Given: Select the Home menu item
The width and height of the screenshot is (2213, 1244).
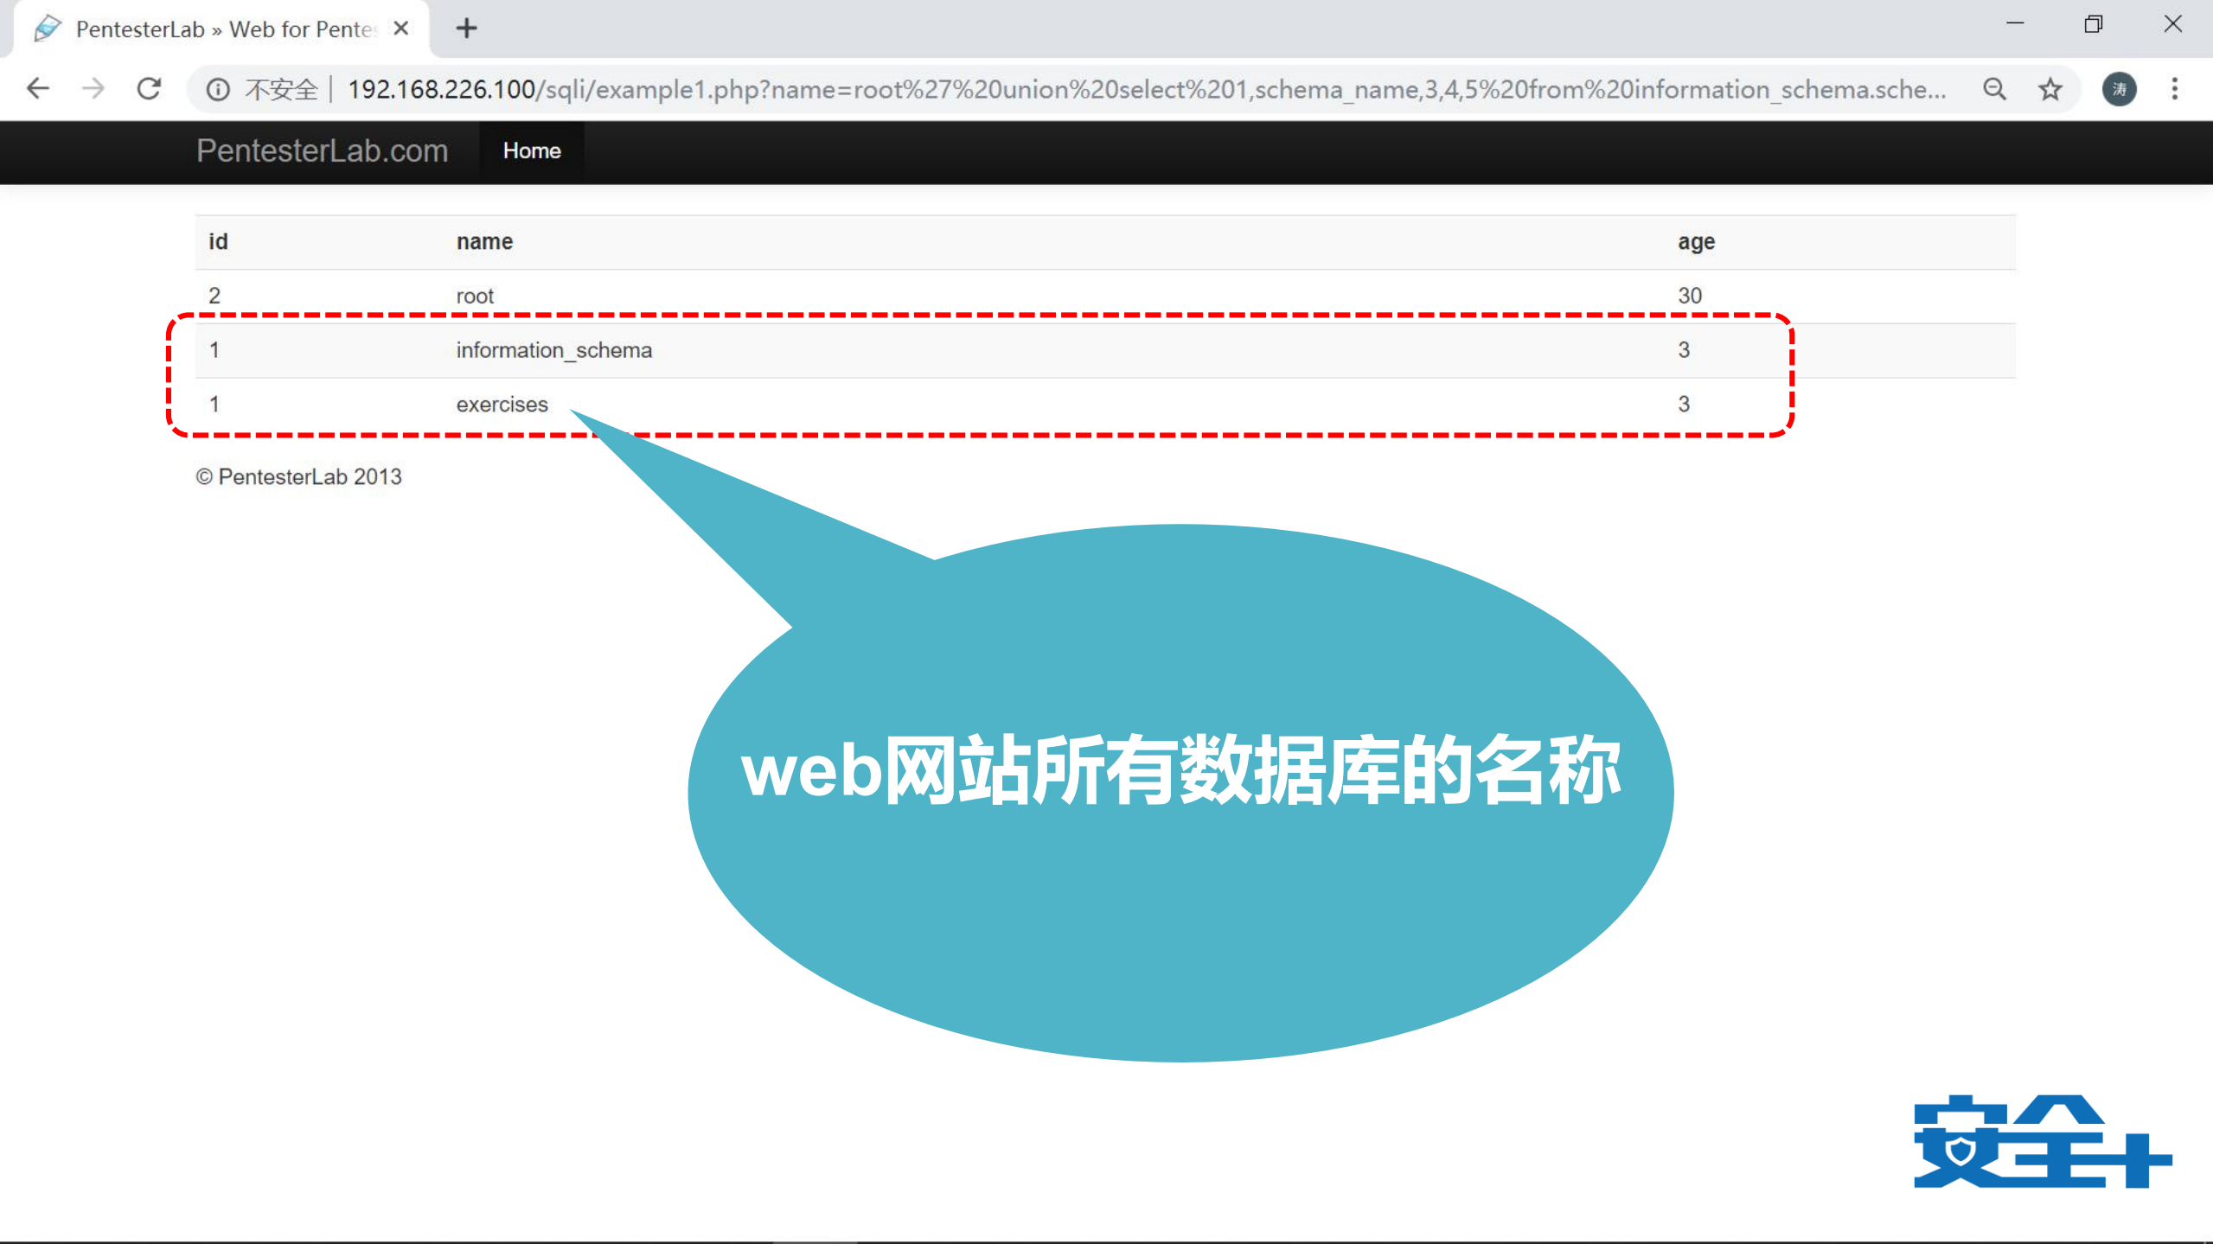Looking at the screenshot, I should click(x=531, y=151).
